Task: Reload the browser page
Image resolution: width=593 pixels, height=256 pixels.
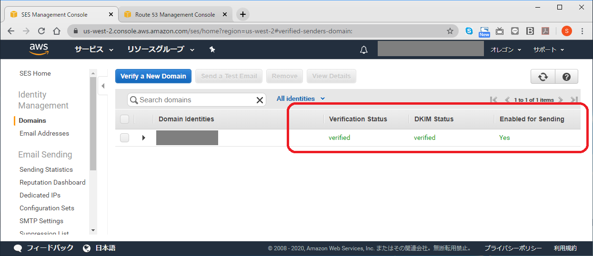Action: pyautogui.click(x=41, y=31)
